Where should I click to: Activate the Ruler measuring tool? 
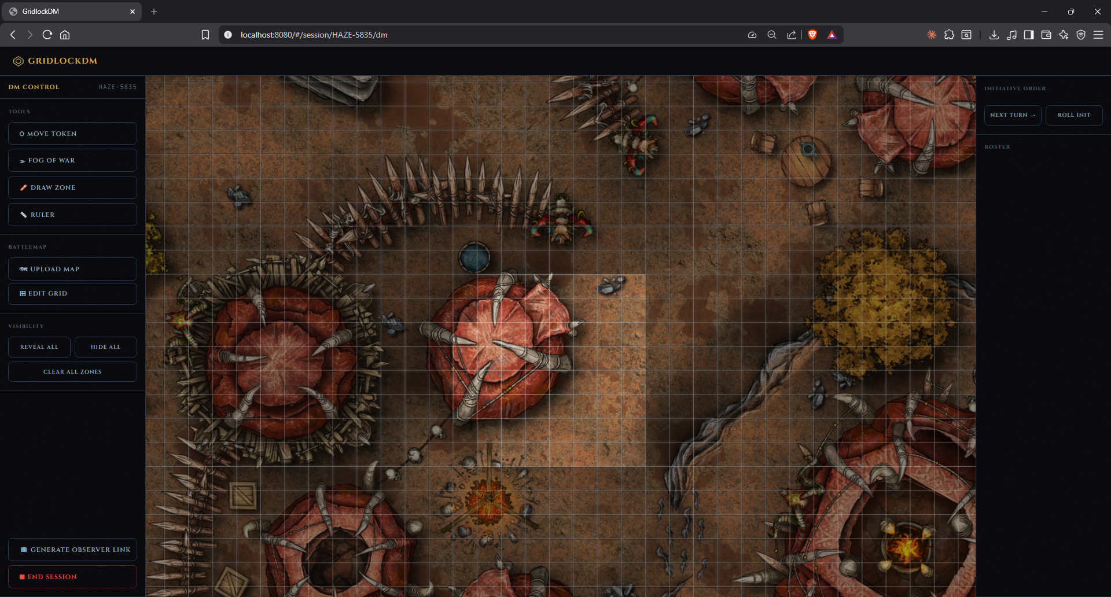pos(72,214)
